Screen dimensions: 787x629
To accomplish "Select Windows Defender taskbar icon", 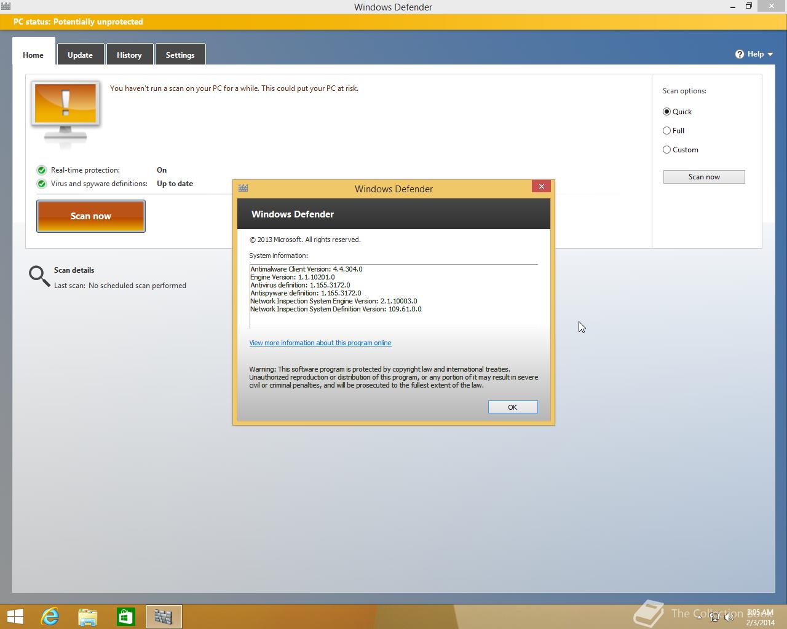I will point(164,616).
